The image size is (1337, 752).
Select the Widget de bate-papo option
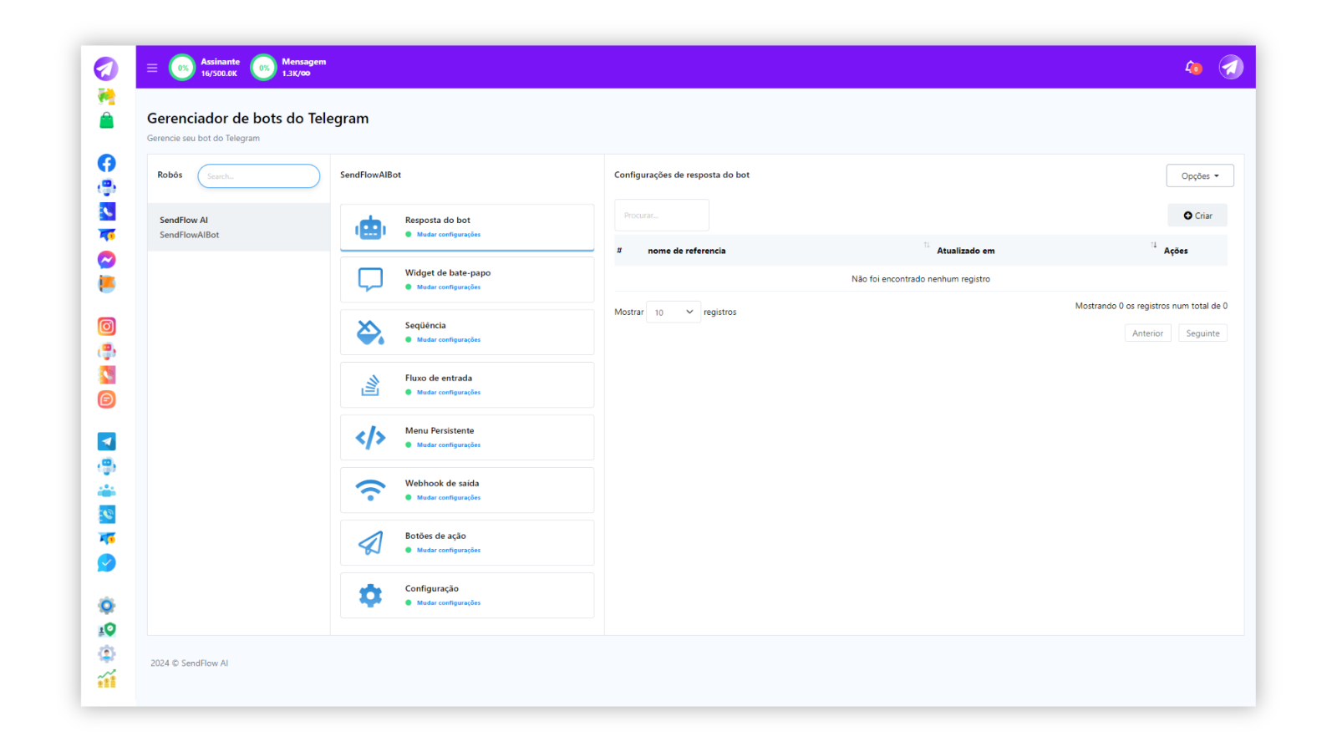point(467,279)
